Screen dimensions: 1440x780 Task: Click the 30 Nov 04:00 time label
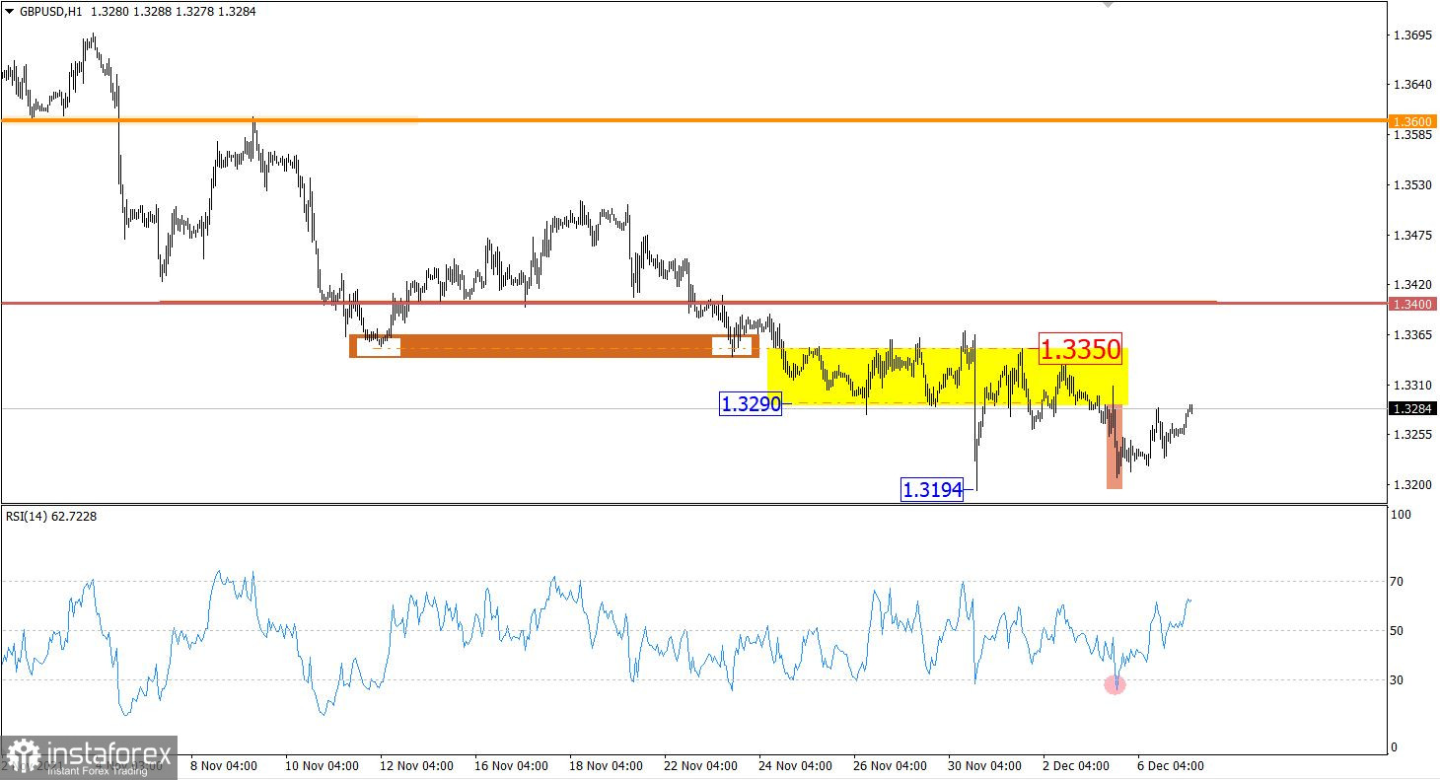[986, 766]
